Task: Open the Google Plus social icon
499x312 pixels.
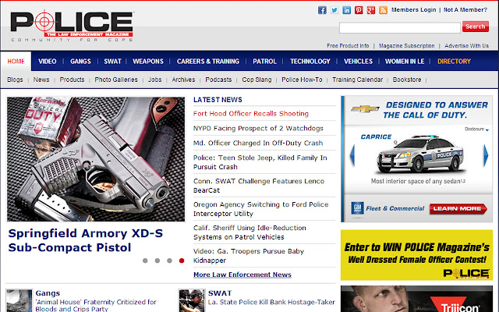Action: [371, 10]
